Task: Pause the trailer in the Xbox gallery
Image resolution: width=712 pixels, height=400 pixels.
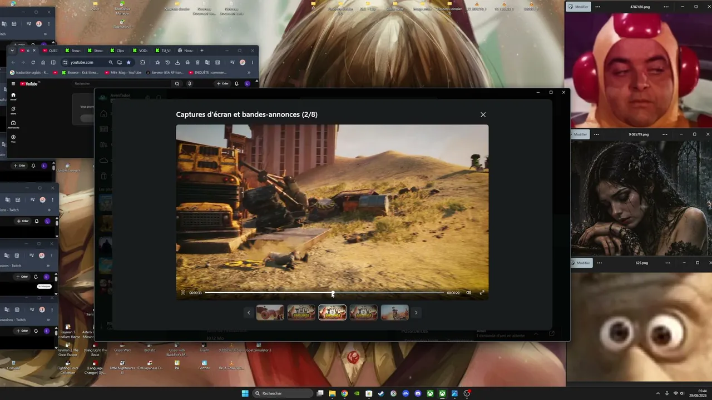Action: click(183, 293)
